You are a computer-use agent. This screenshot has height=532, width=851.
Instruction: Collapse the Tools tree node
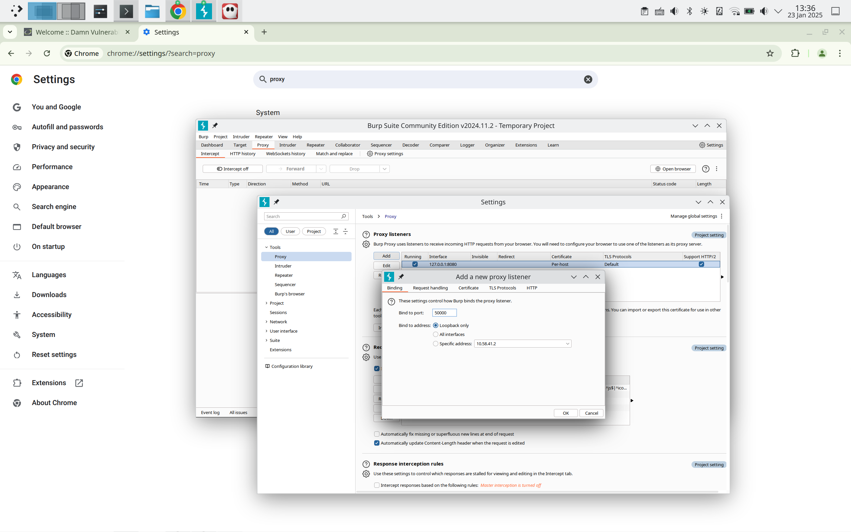tap(266, 247)
